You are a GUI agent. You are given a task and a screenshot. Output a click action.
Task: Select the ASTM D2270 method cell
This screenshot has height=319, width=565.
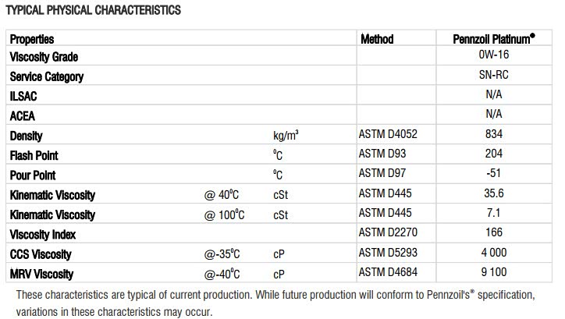click(x=389, y=234)
